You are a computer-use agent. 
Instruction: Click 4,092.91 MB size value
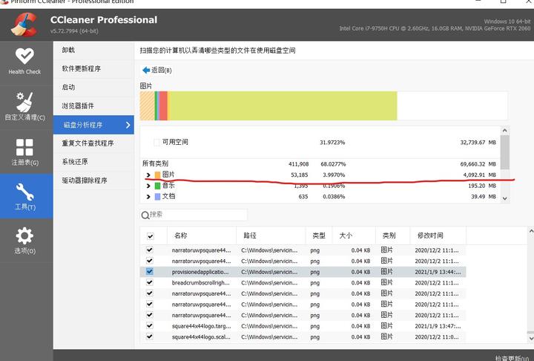479,175
